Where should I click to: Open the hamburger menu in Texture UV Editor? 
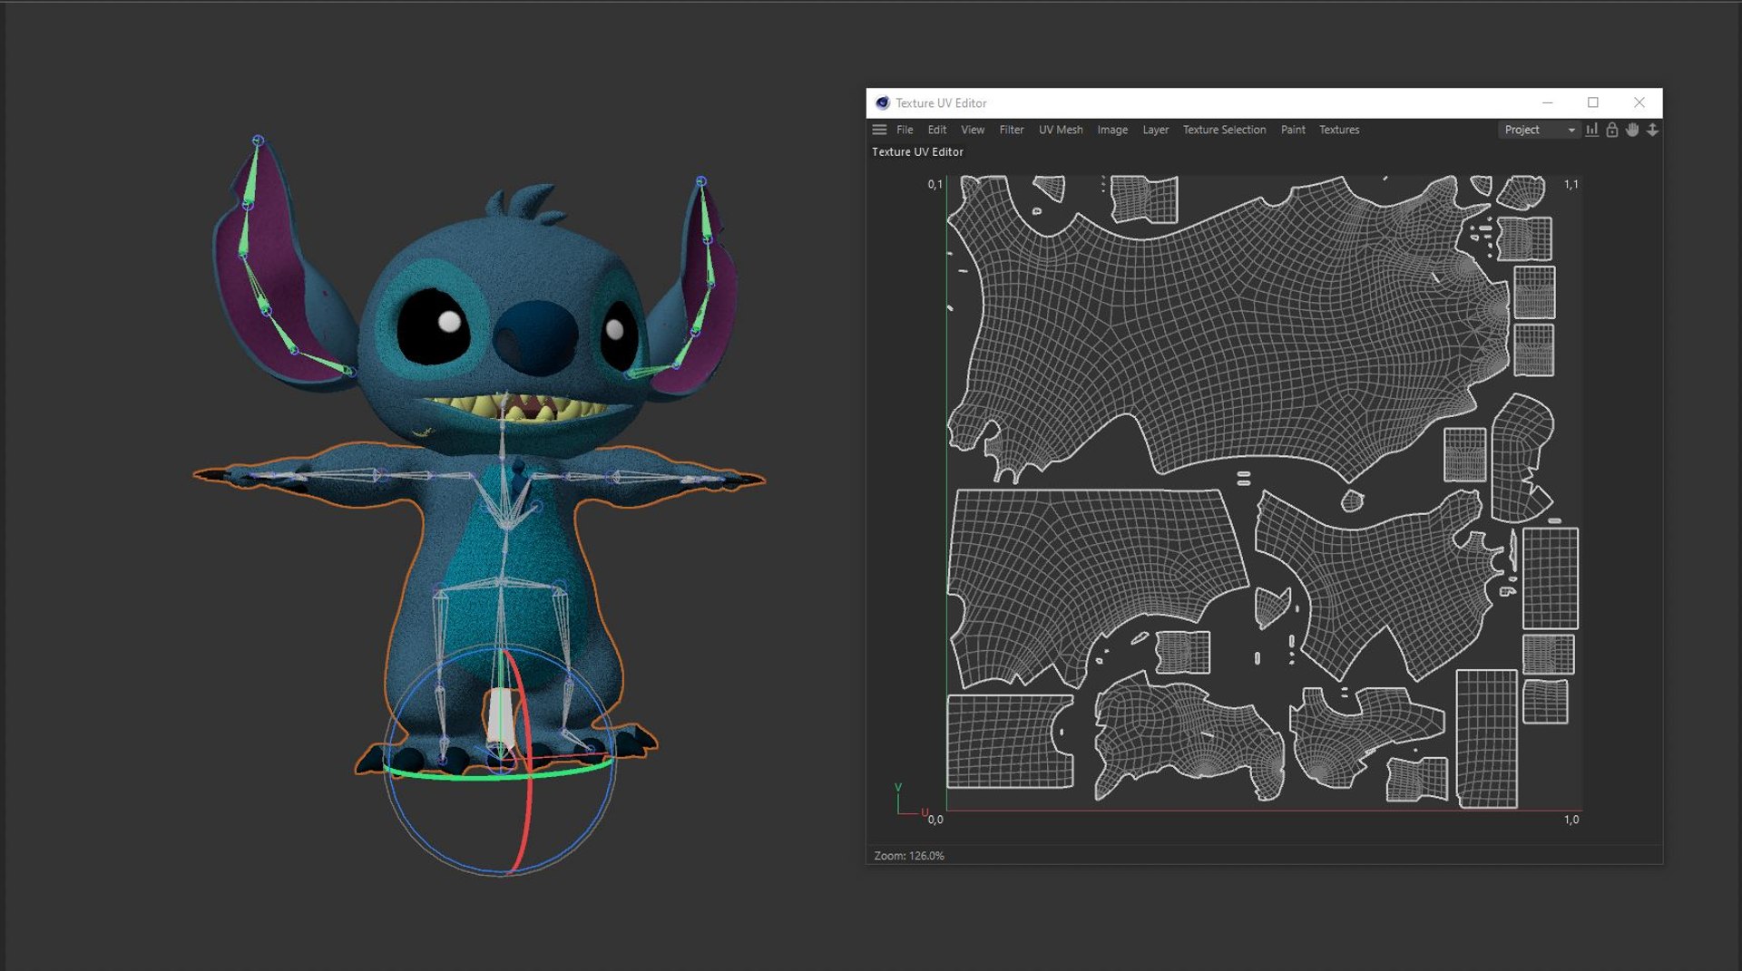(879, 130)
